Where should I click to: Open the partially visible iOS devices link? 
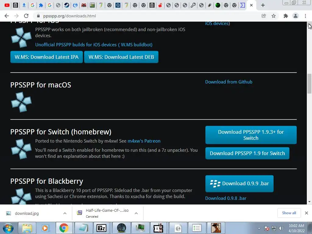(x=217, y=23)
